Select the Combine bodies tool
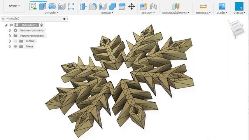Viewport: 249px width, 140px height. 112,7
